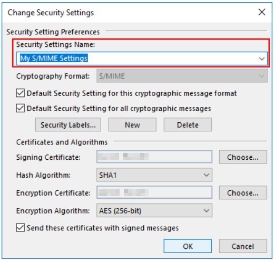This screenshot has width=274, height=261.
Task: Click the Hash Algorithm dropdown chevron
Action: 206,175
